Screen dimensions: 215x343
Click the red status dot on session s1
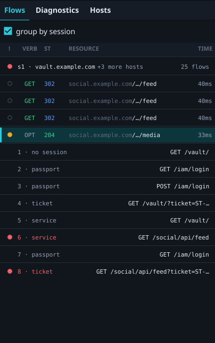click(x=10, y=67)
